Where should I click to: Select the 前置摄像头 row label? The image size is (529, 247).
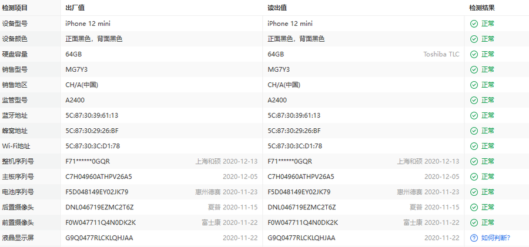18,223
